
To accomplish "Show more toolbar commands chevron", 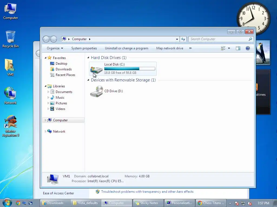I will tap(190, 48).
